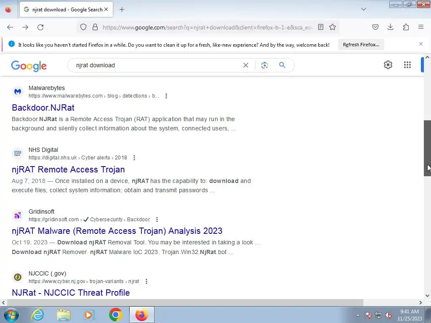The width and height of the screenshot is (431, 323).
Task: Open the Firefox downloads panel
Action: 390,27
